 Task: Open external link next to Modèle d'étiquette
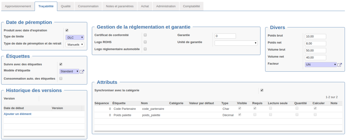[x=82, y=71]
